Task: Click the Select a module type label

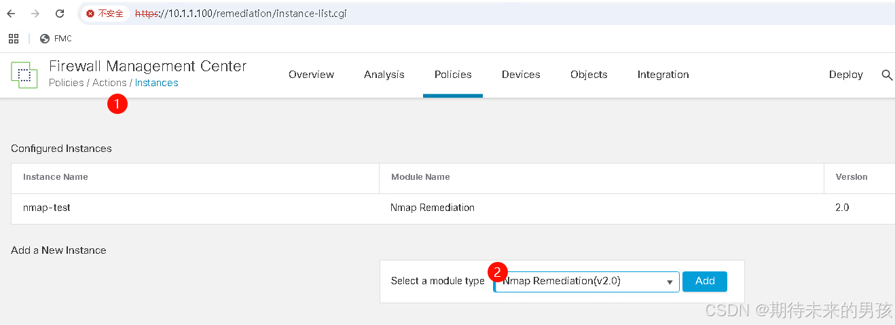Action: (x=438, y=281)
